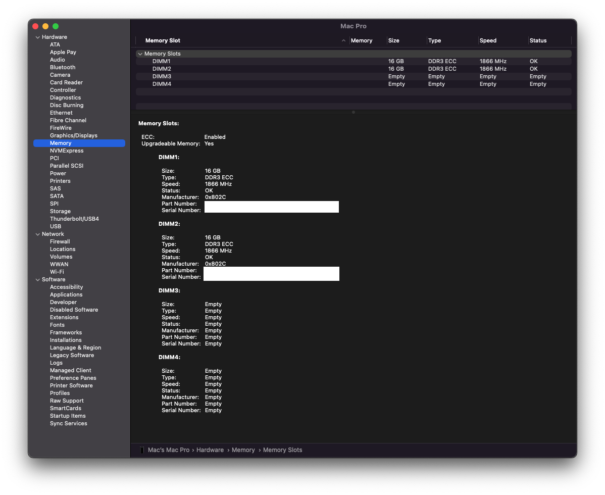Viewport: 605px width, 495px height.
Task: Collapse the Software section in sidebar
Action: tap(37, 280)
